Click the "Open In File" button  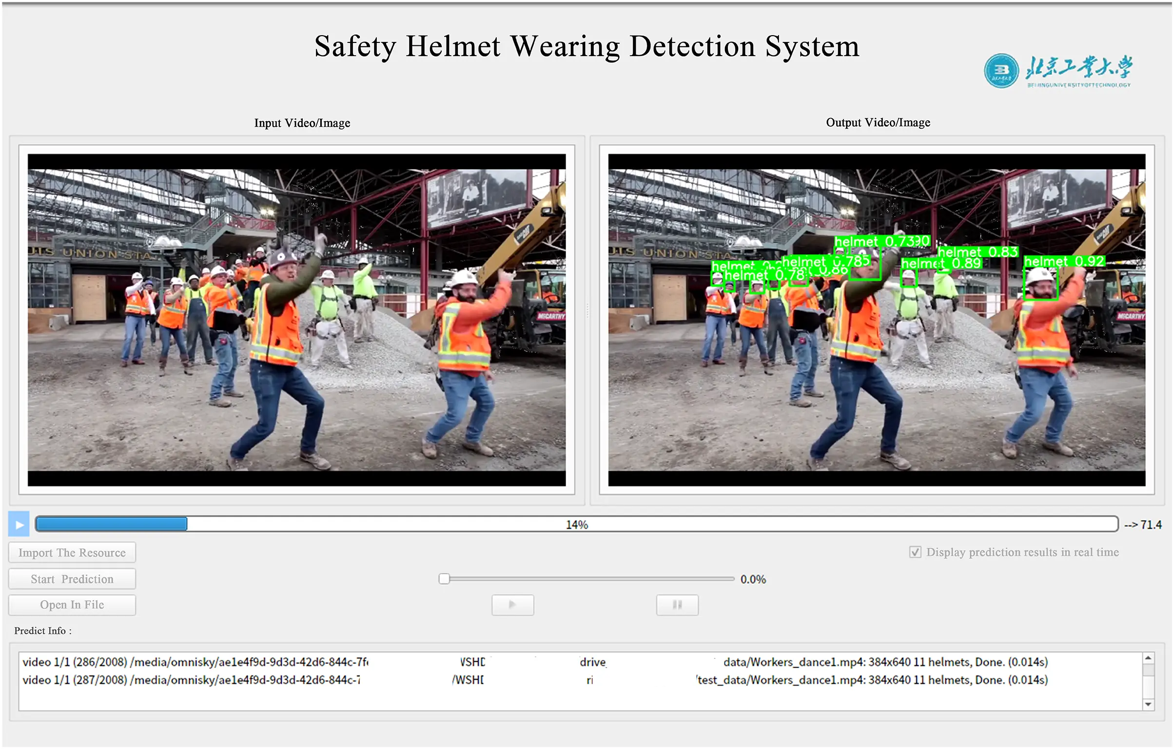[x=72, y=605]
